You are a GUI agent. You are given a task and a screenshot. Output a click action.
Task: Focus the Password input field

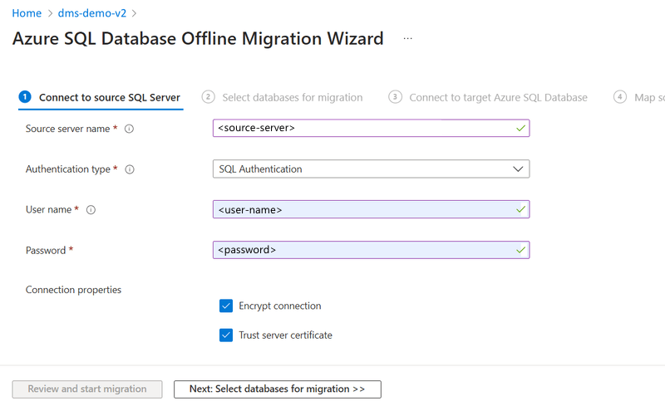click(371, 250)
